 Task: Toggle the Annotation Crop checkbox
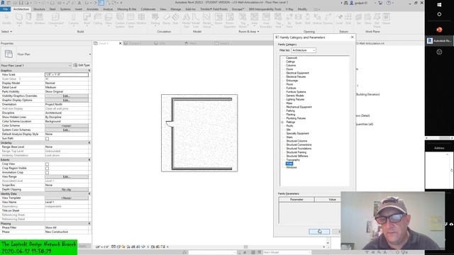[x=47, y=173]
